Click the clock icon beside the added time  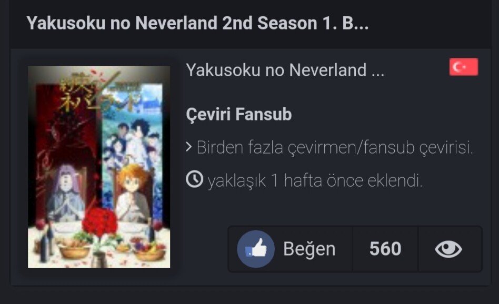point(194,179)
